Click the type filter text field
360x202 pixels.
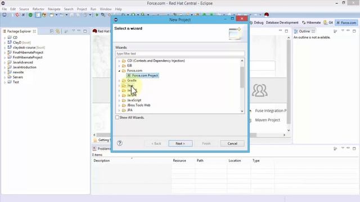pos(180,54)
